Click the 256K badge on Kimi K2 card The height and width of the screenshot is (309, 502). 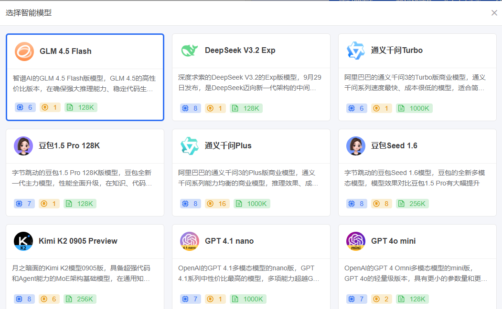click(80, 299)
